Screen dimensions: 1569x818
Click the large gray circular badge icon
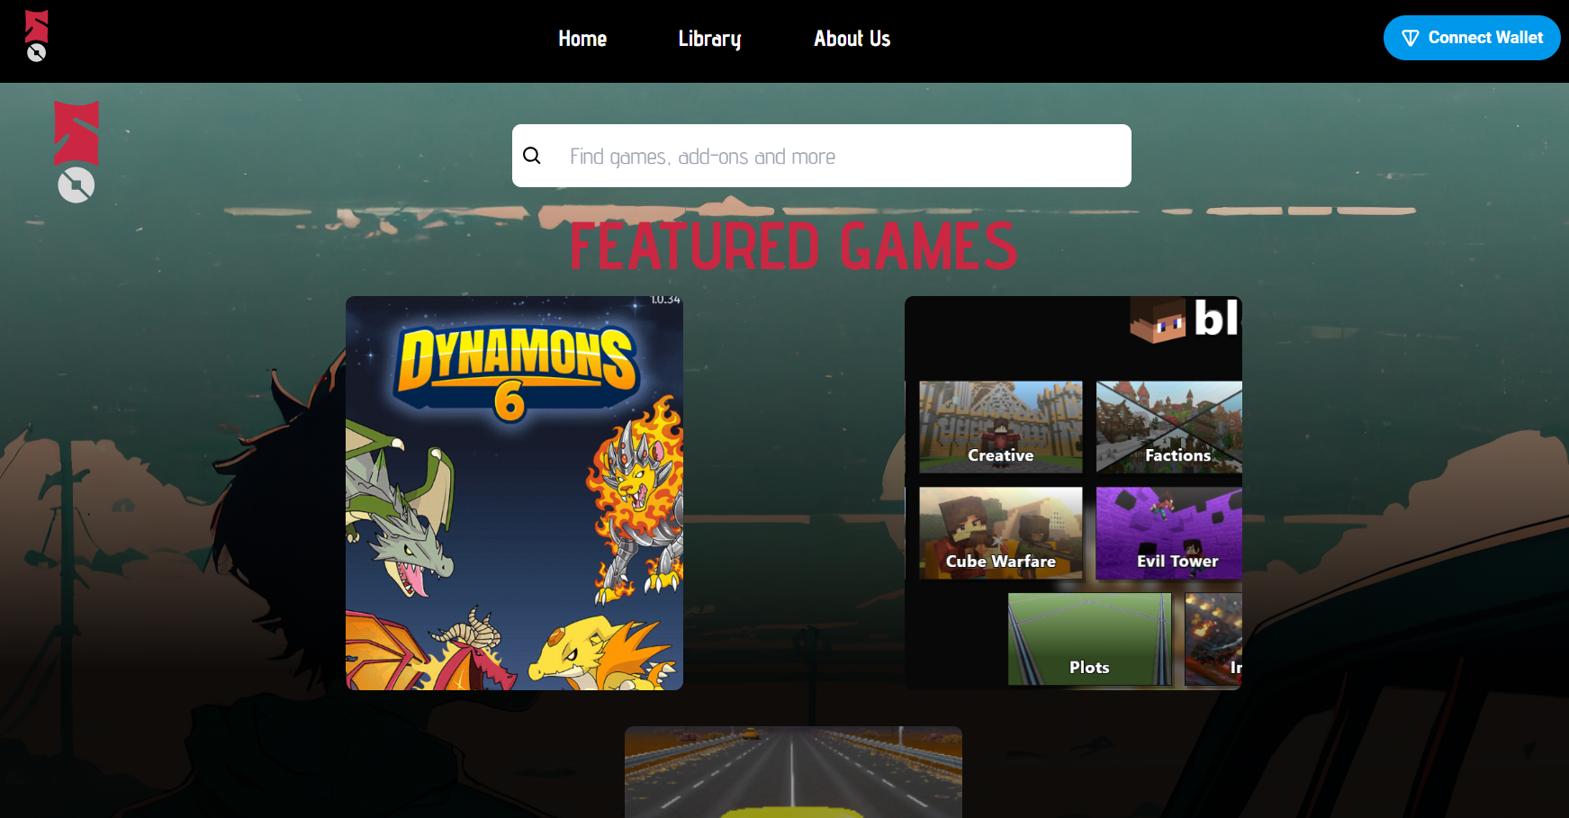(x=77, y=185)
